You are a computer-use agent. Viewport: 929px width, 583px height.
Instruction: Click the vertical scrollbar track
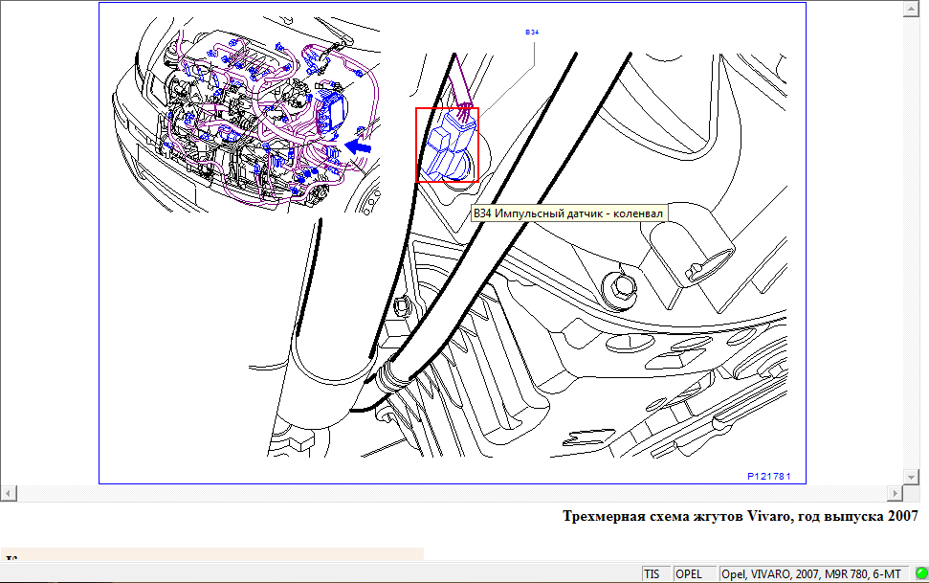(911, 242)
